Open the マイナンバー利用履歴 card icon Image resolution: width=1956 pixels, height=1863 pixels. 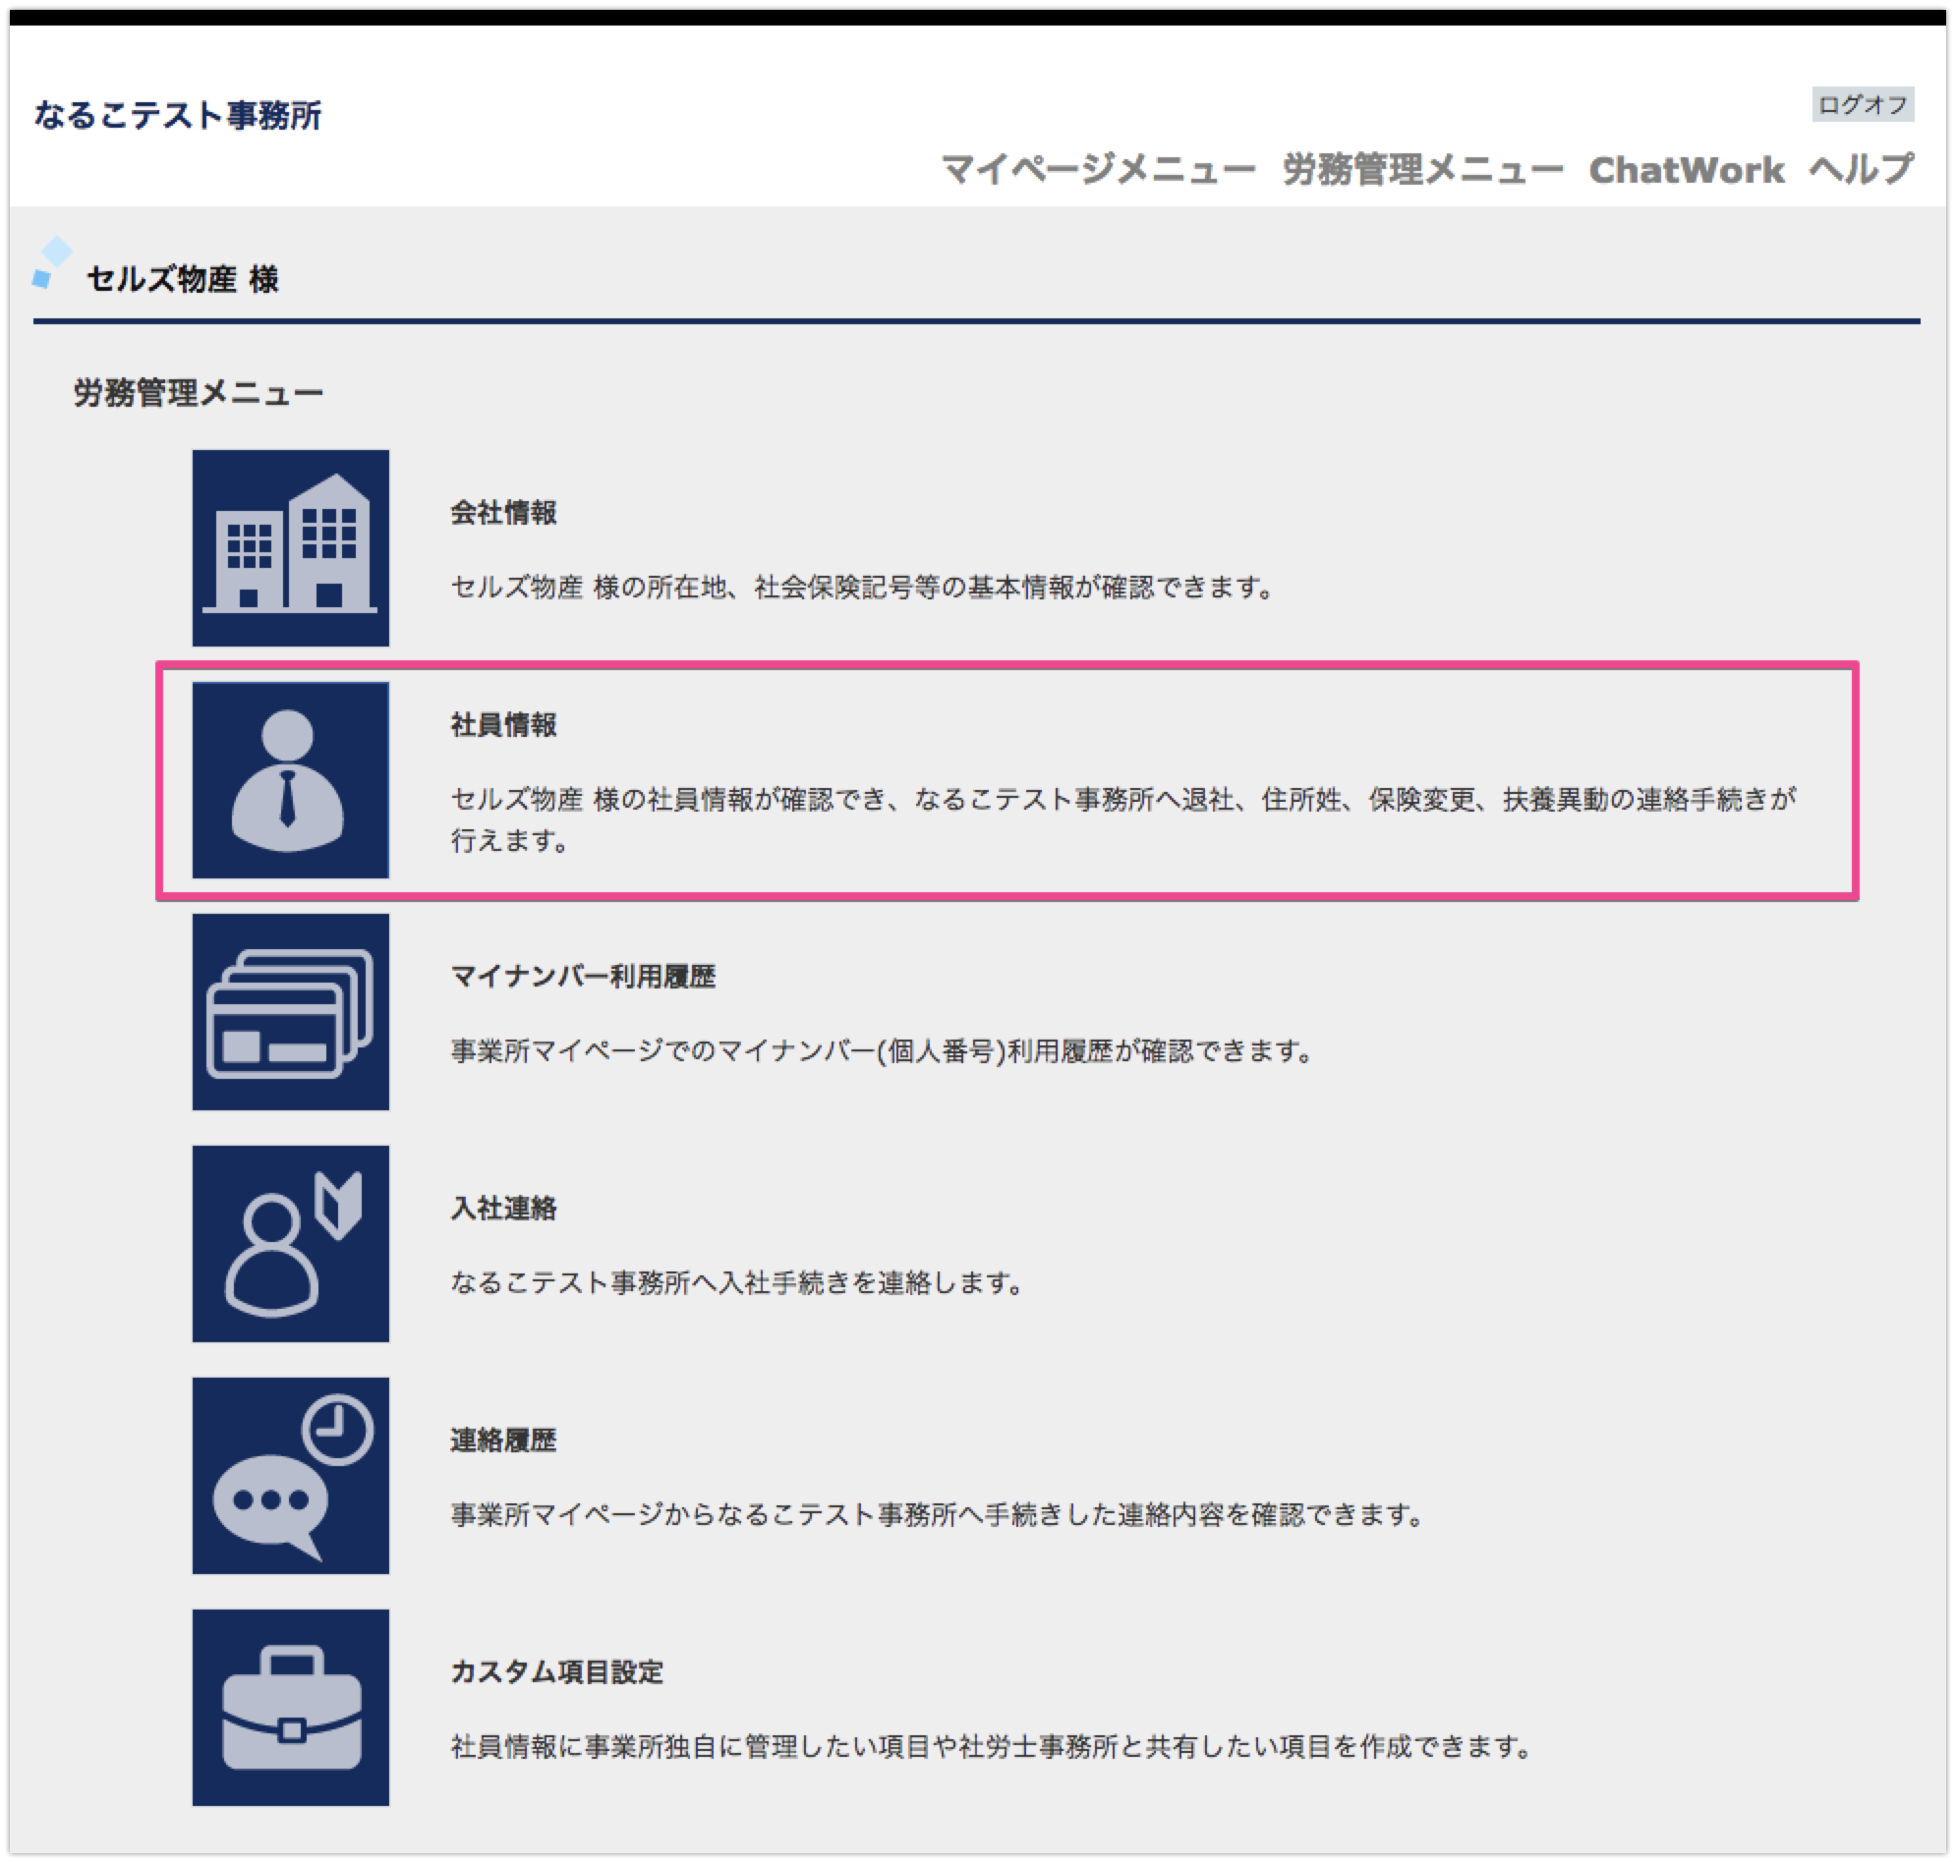(x=290, y=1012)
